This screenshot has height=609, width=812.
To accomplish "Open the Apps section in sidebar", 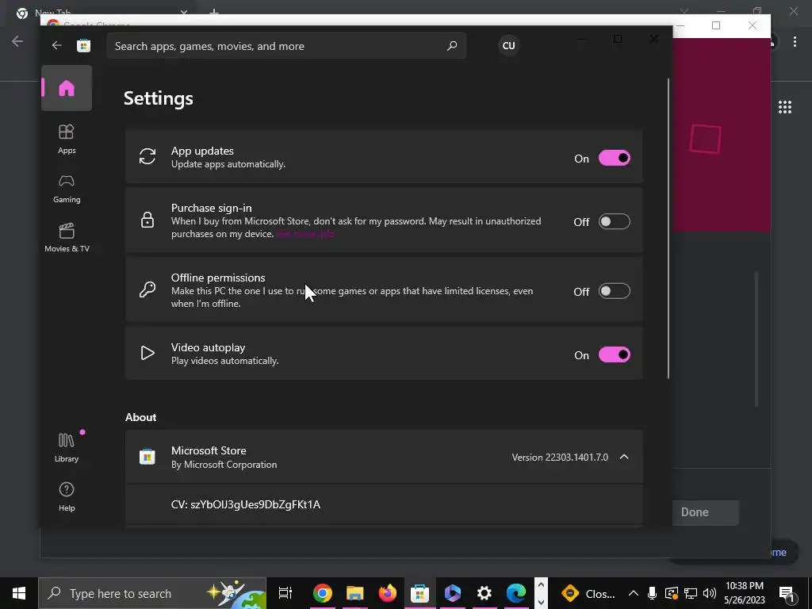I will (67, 140).
